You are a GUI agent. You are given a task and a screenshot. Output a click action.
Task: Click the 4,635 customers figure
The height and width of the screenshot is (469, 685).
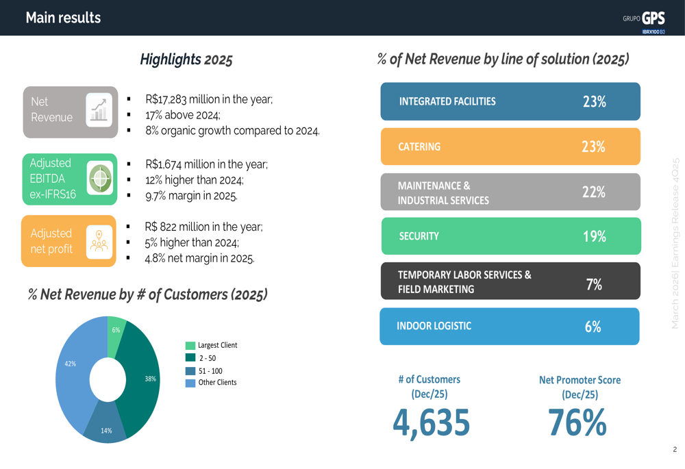(x=431, y=422)
